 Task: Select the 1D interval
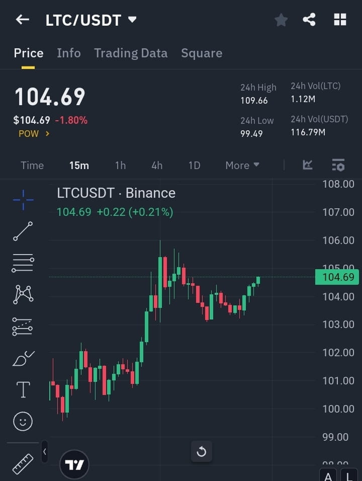(195, 166)
